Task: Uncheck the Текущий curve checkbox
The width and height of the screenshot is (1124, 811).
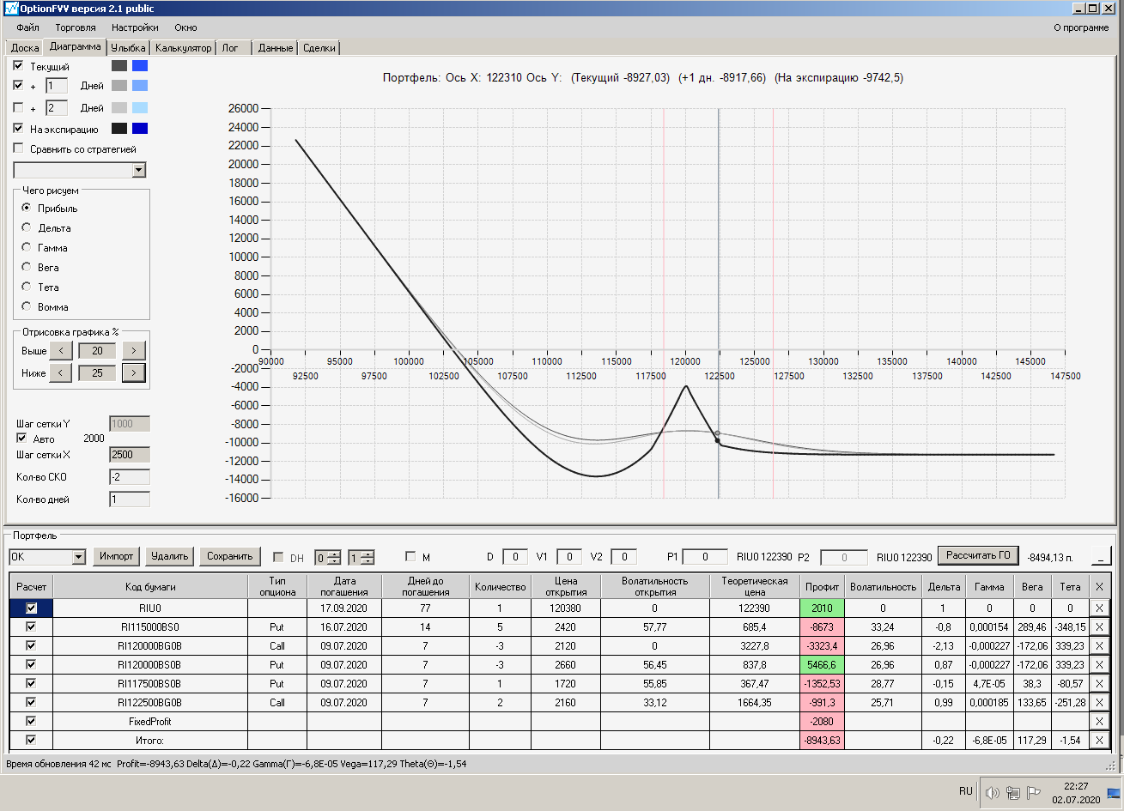Action: click(x=19, y=65)
